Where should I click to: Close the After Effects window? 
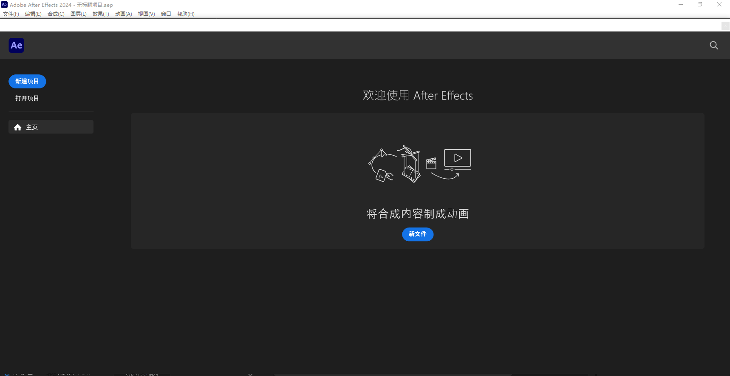coord(719,5)
